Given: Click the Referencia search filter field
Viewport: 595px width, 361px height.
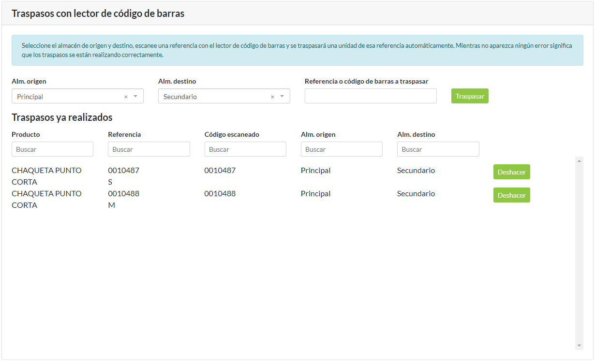Looking at the screenshot, I should [149, 149].
